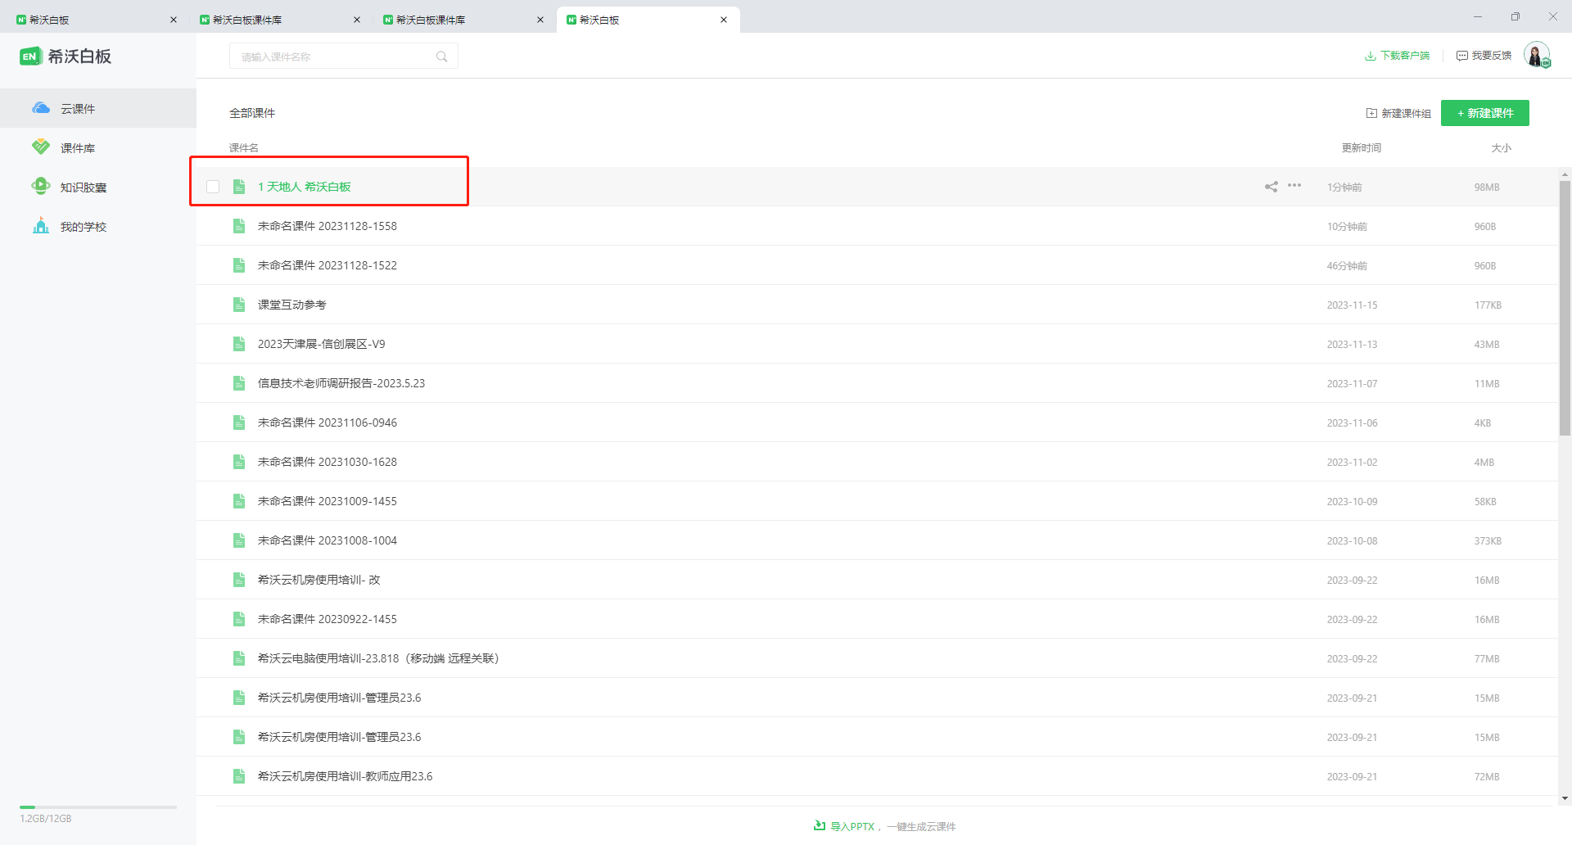Click the 全部课件 heading
This screenshot has width=1572, height=845.
(x=252, y=113)
